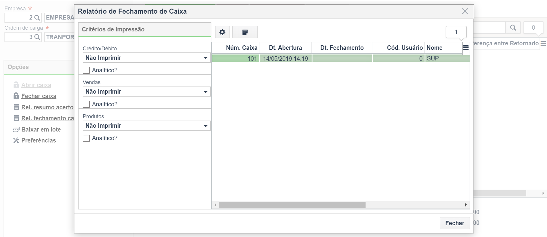Open background grid menu icon near Retornado
Viewport: 547px width, 237px height.
coord(543,44)
